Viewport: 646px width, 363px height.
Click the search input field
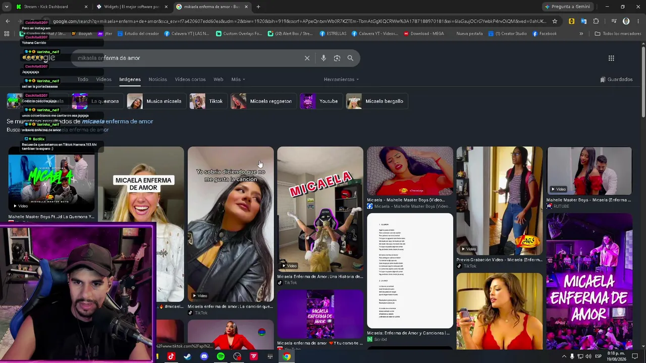pos(187,58)
